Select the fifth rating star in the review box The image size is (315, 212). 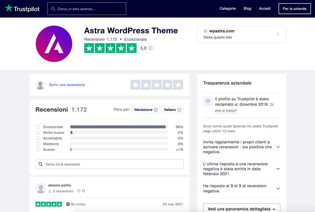tap(178, 85)
